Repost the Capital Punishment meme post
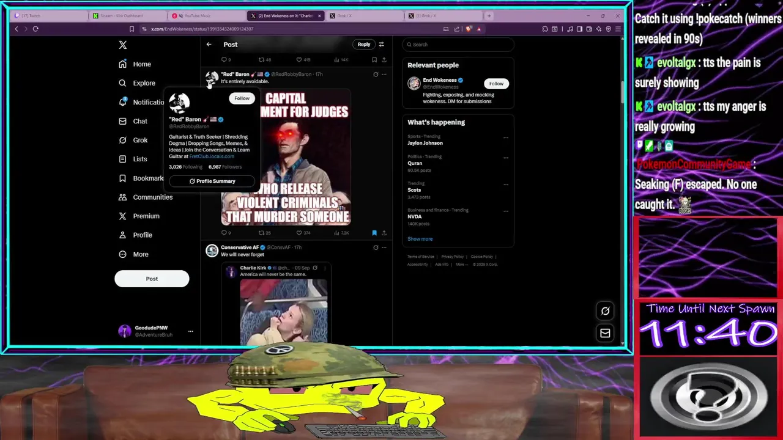Screen dimensions: 783x440 [261, 233]
